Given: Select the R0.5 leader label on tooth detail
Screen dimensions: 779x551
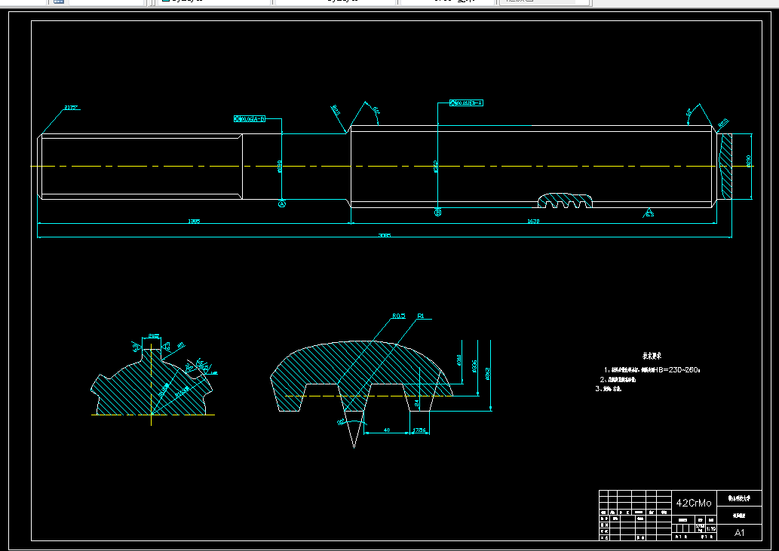Looking at the screenshot, I should [x=399, y=316].
